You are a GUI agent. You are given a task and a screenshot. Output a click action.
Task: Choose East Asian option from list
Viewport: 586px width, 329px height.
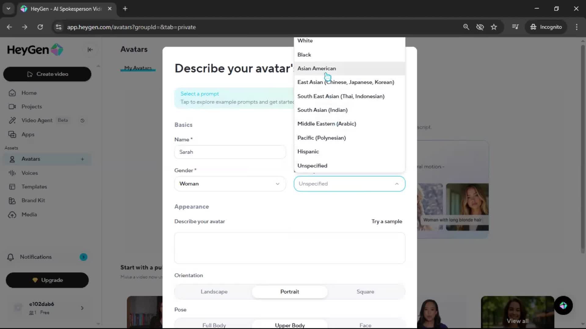click(x=345, y=82)
